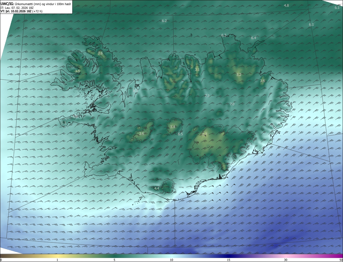The height and width of the screenshot is (262, 343).
Task: Click the color scale tick label 5
Action: 114,260
